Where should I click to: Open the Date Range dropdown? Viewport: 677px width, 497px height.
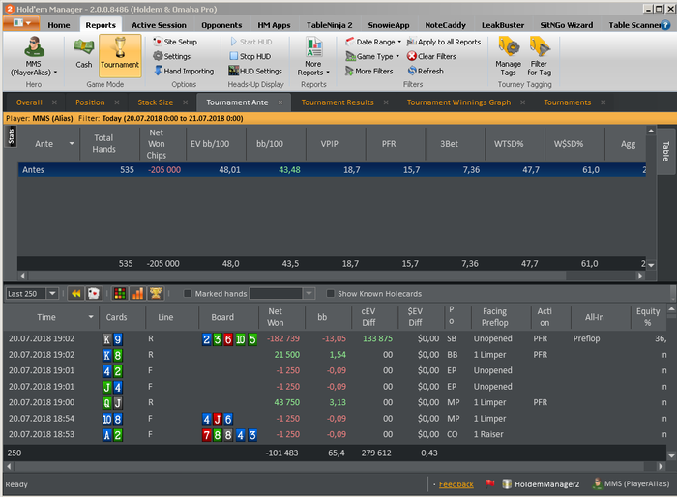(x=374, y=42)
